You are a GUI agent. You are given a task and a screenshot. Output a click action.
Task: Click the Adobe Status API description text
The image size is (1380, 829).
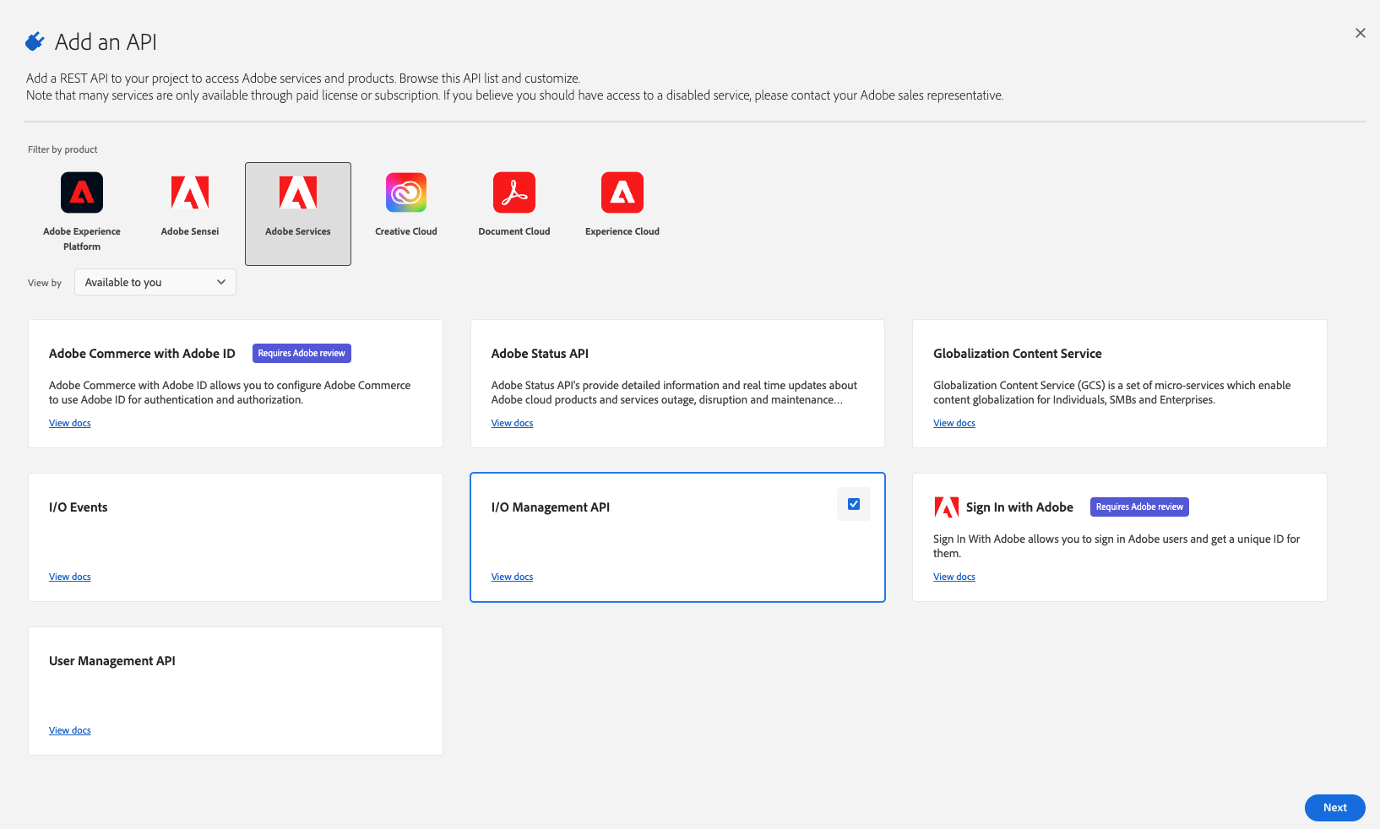click(674, 393)
